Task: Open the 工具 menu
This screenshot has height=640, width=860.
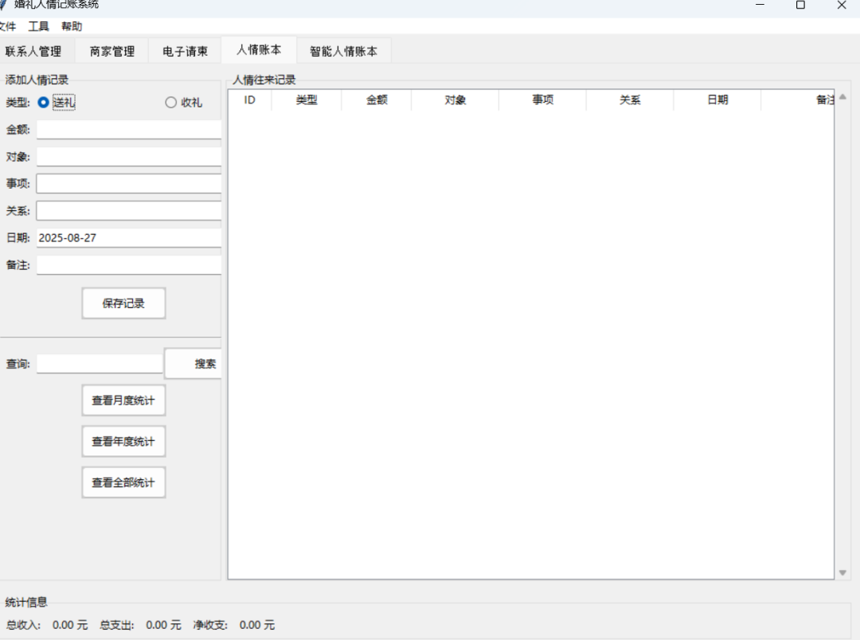Action: click(x=38, y=26)
